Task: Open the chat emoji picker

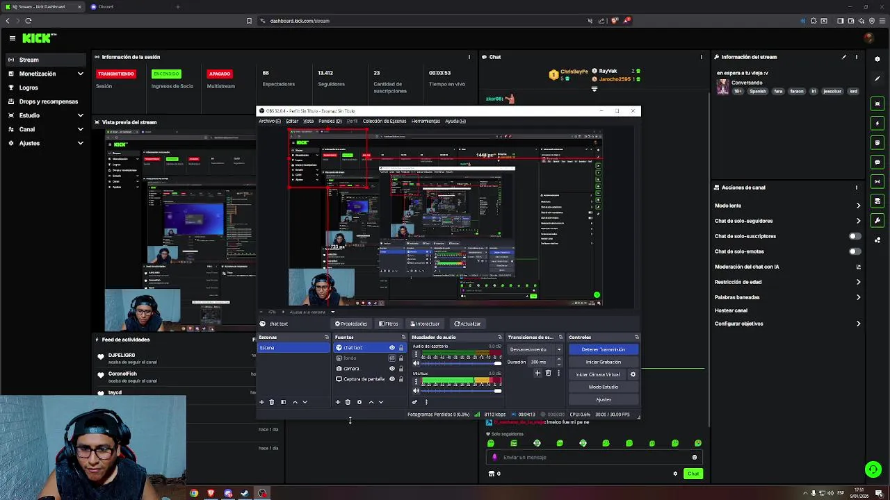Action: [x=695, y=457]
